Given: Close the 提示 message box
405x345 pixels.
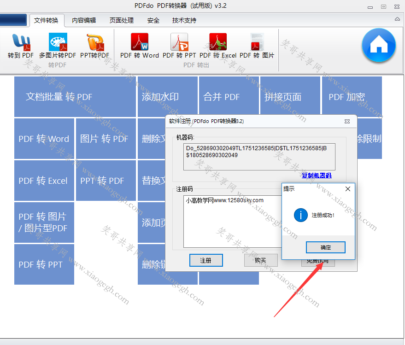Looking at the screenshot, I should click(x=348, y=189).
